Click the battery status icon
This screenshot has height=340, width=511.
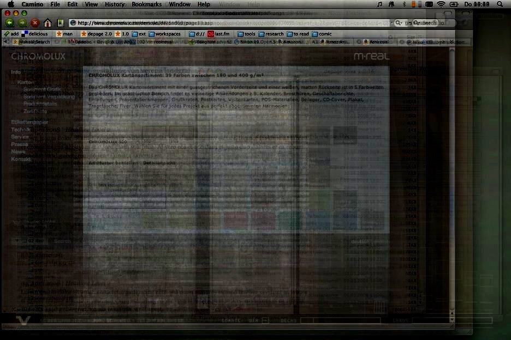pos(454,4)
